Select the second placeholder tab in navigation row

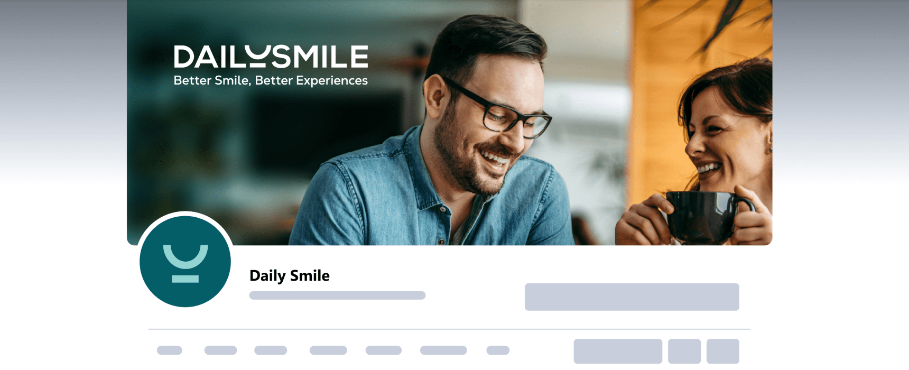coord(220,350)
